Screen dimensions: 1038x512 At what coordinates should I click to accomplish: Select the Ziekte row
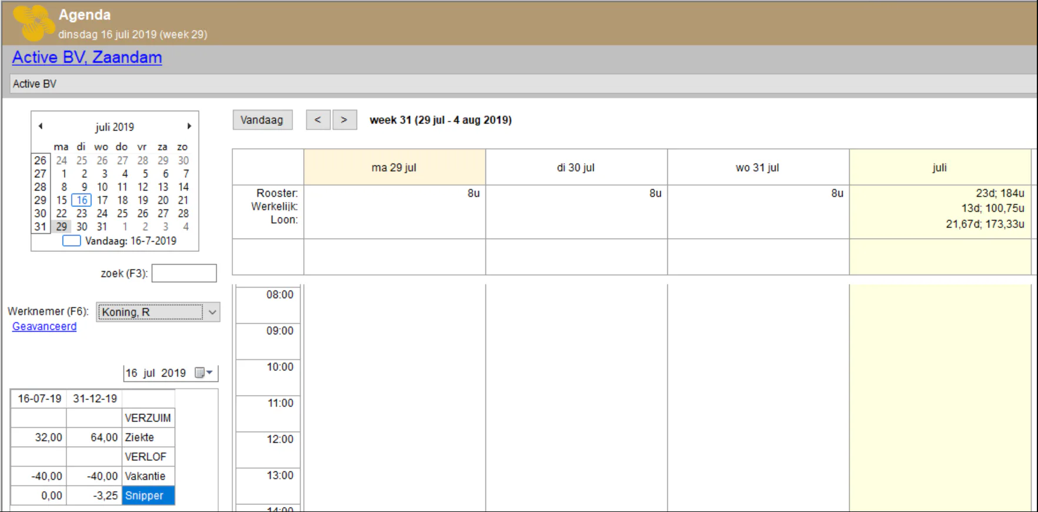(92, 437)
